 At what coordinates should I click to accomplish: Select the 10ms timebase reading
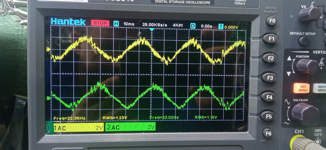tap(129, 24)
